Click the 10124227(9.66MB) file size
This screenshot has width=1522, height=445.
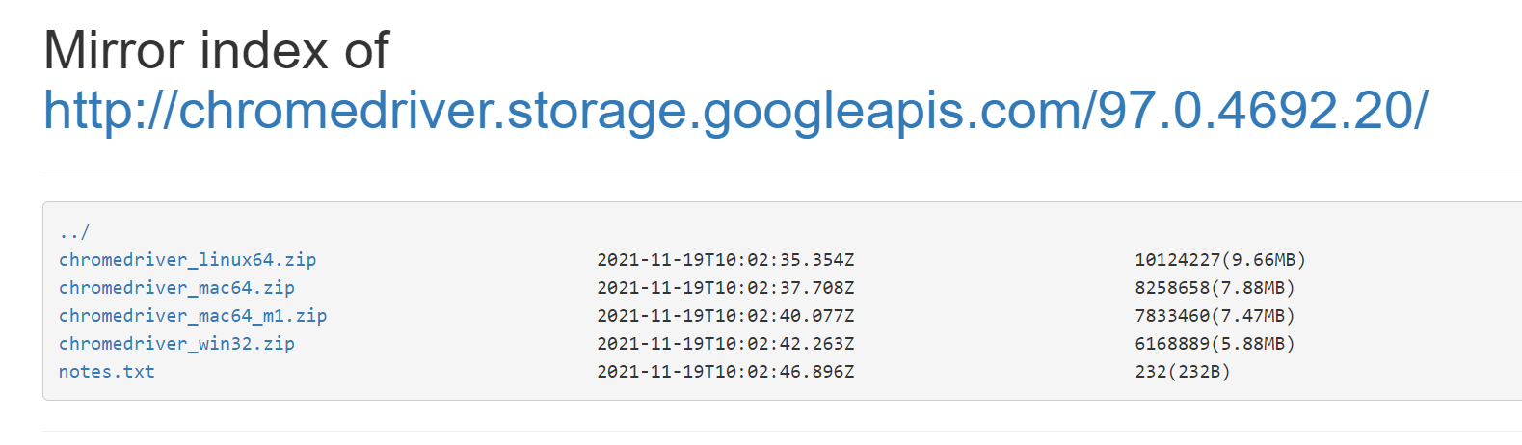[x=1220, y=260]
